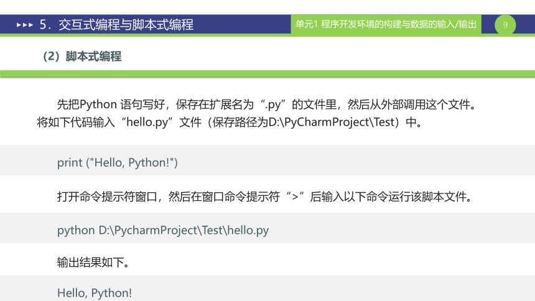Click the triple arrow icon in header
This screenshot has height=301, width=535.
(x=25, y=25)
